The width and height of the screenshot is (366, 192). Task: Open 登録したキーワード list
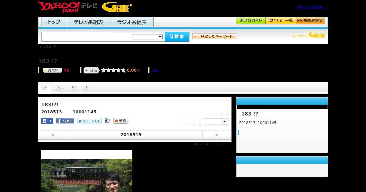(214, 36)
